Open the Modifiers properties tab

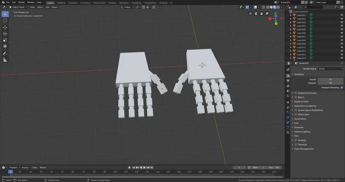pyautogui.click(x=288, y=107)
